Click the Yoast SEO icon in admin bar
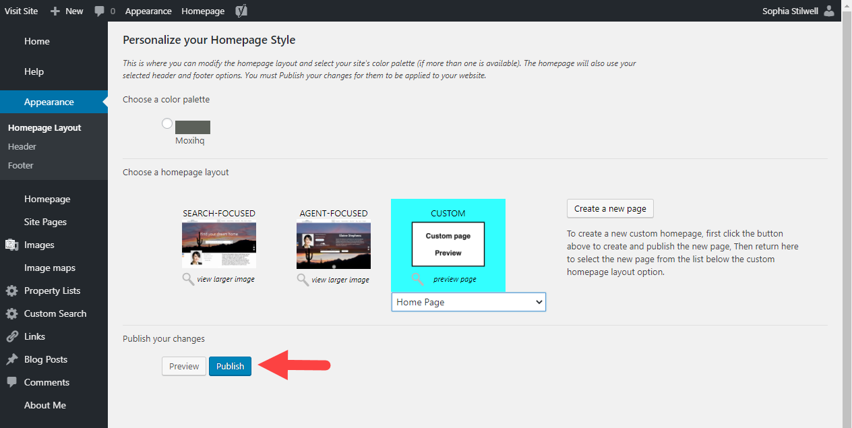The image size is (852, 428). coord(241,11)
